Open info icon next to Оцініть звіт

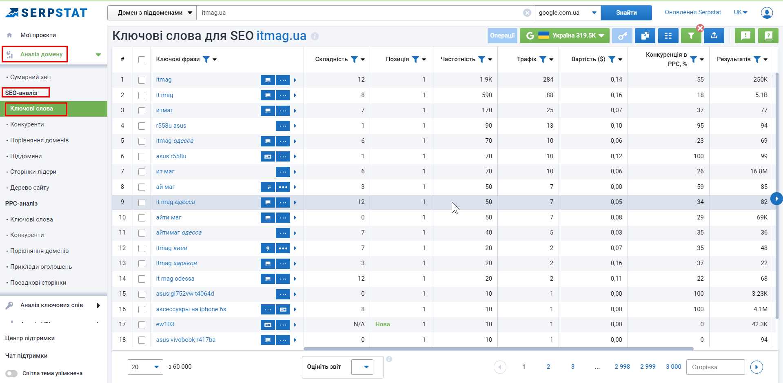tap(389, 359)
